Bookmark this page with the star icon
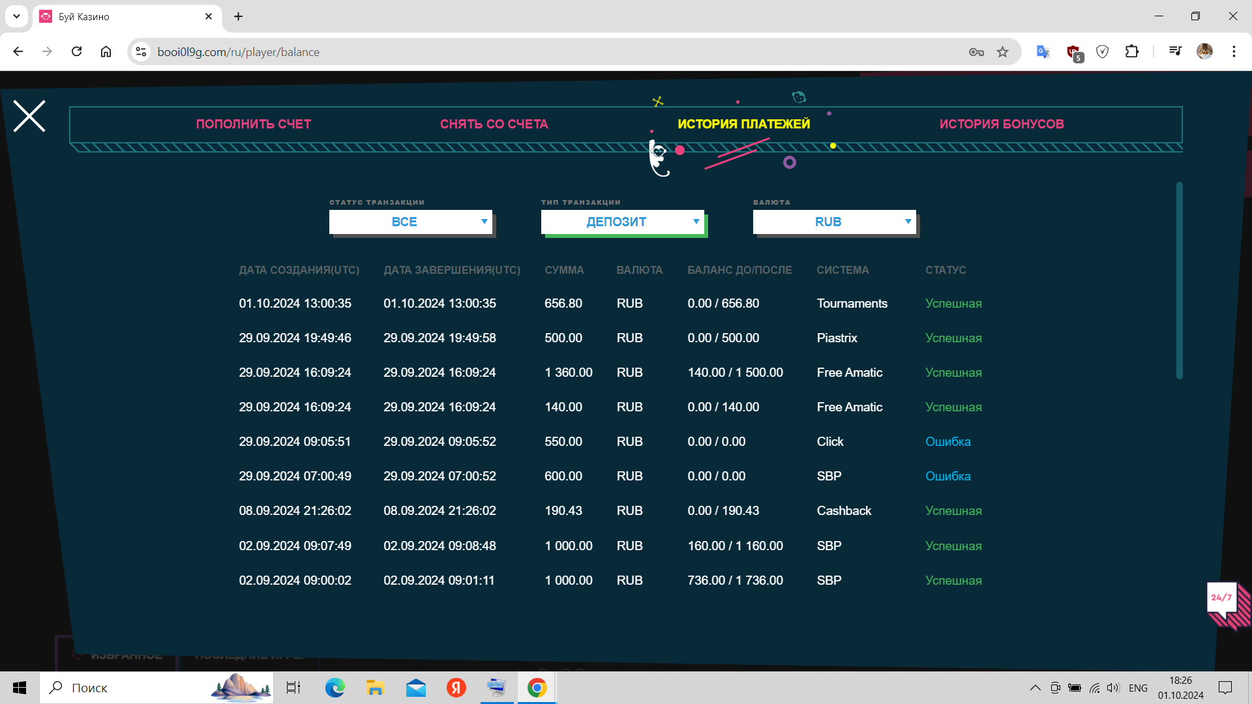The image size is (1252, 704). point(1002,52)
